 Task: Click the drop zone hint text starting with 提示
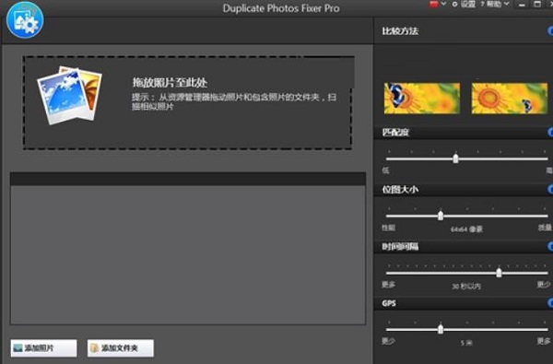pos(234,101)
